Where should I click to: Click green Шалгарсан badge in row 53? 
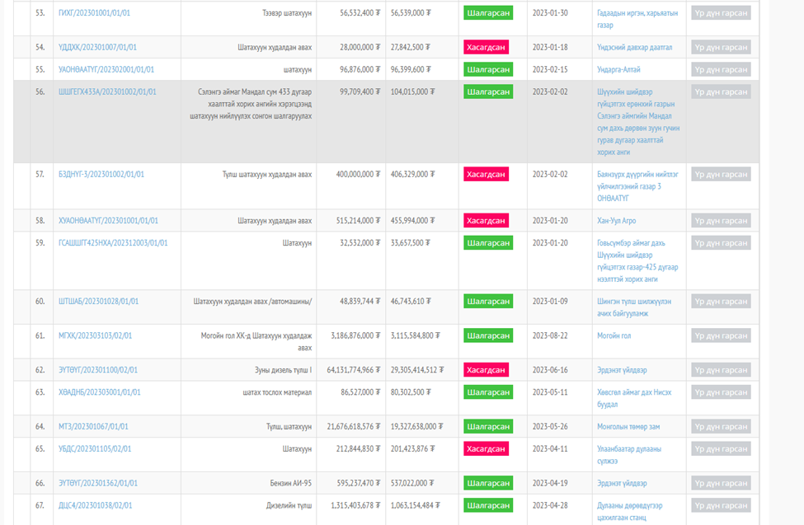[x=488, y=13]
